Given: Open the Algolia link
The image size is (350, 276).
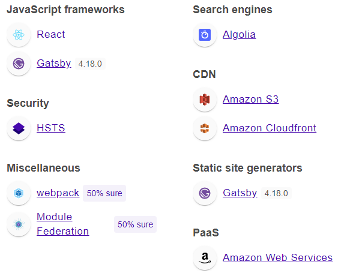Looking at the screenshot, I should [x=240, y=35].
